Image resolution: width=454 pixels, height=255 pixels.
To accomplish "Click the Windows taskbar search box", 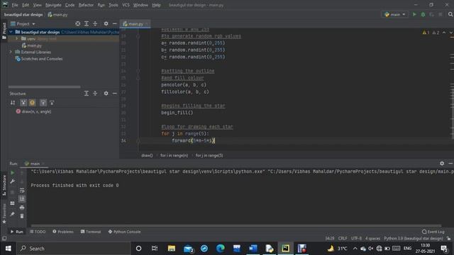I will point(73,249).
